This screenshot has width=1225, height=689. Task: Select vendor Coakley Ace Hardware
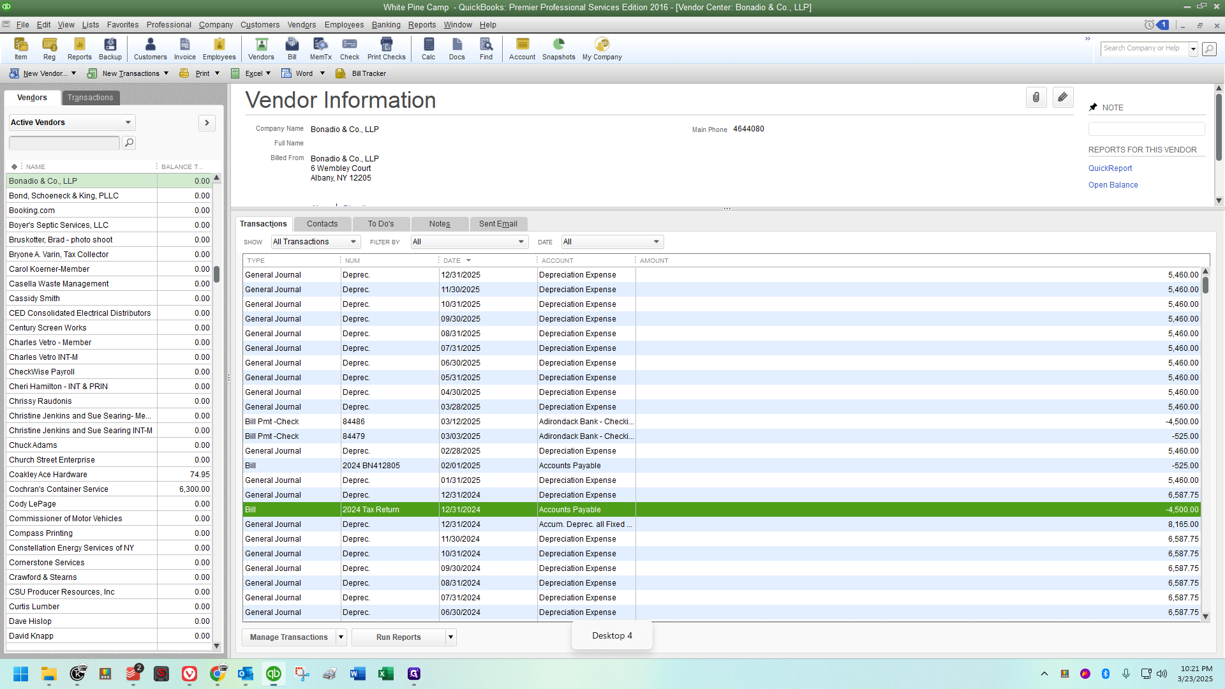pyautogui.click(x=109, y=475)
